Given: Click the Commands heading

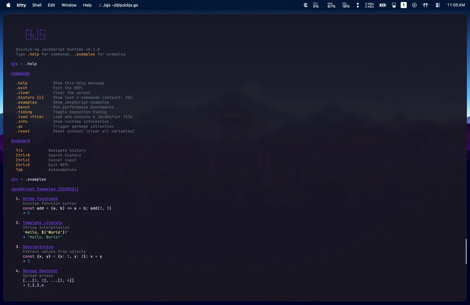Looking at the screenshot, I should coord(20,73).
